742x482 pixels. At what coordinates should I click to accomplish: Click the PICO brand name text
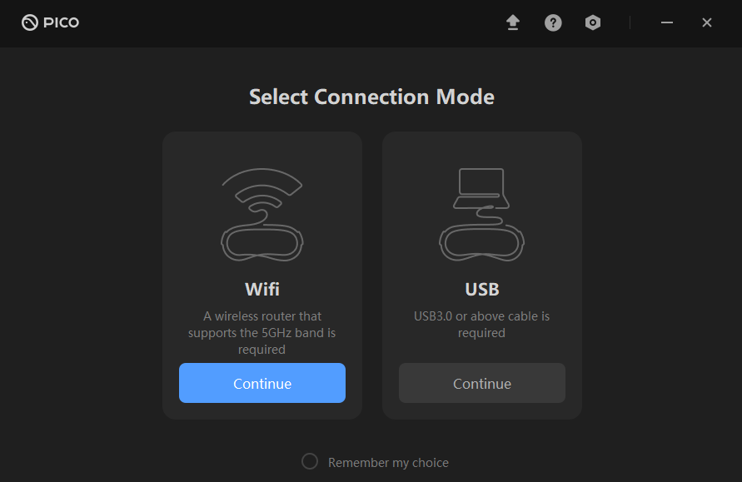coord(61,22)
